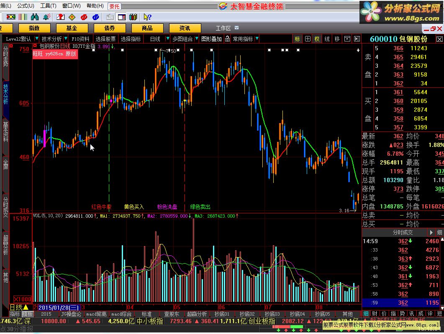Toggle the X1000 volume scale box
Viewport: 444px width, 334px height.
tap(22, 299)
